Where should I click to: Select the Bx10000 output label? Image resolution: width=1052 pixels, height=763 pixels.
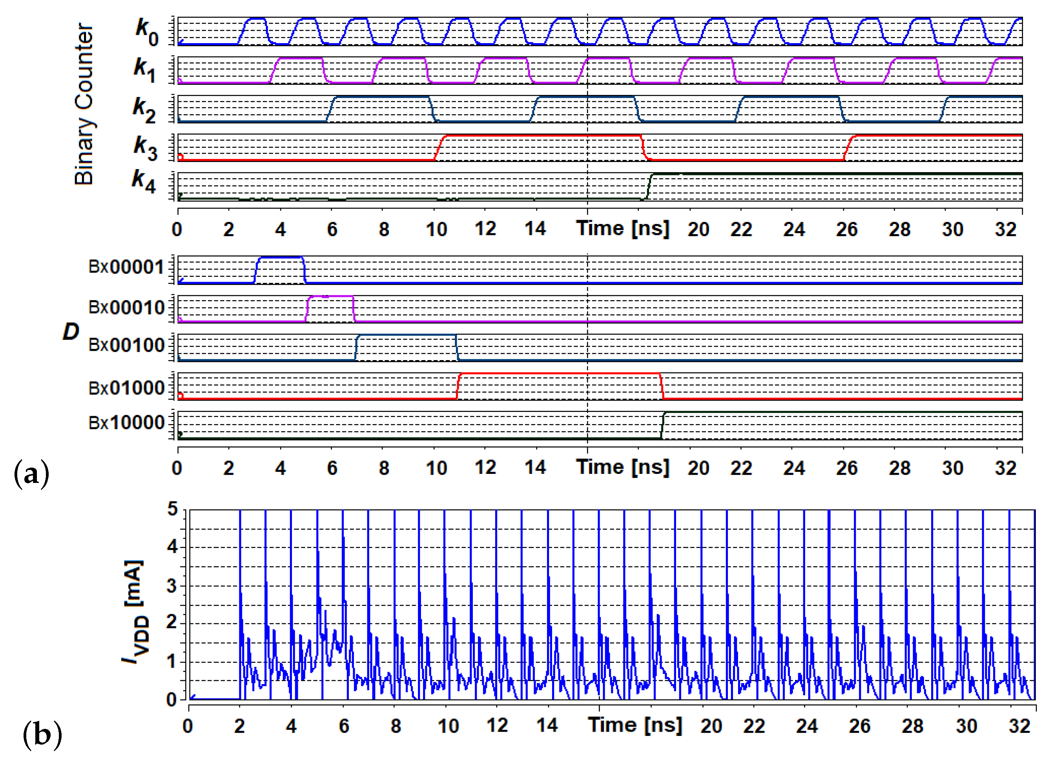[126, 423]
